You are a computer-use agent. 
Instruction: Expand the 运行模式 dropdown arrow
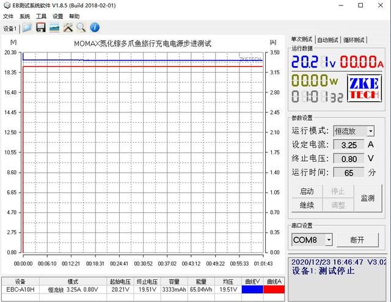tap(371, 131)
